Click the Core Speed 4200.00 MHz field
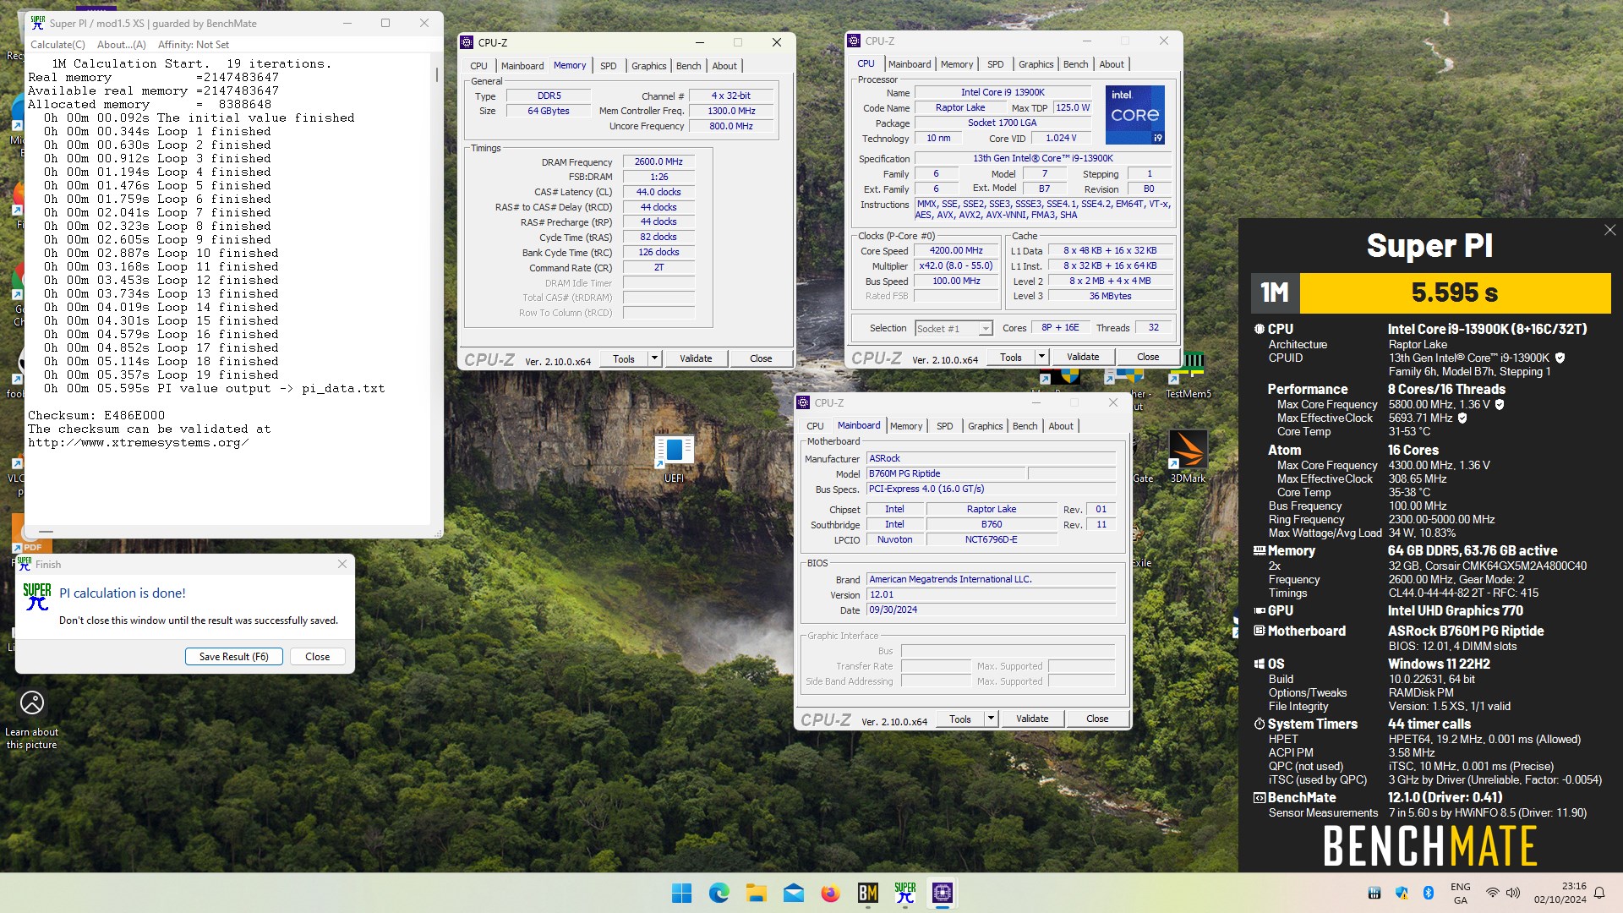 (x=956, y=250)
